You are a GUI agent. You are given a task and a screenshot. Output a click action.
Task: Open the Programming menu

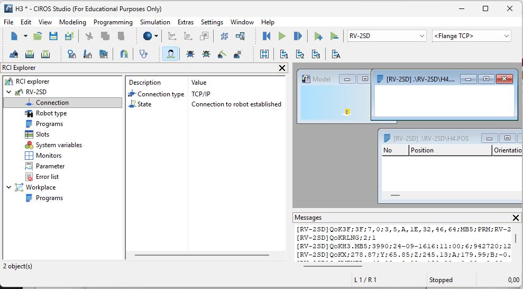click(x=113, y=22)
